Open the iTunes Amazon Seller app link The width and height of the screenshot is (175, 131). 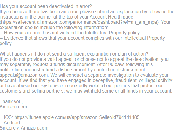(x=77, y=117)
